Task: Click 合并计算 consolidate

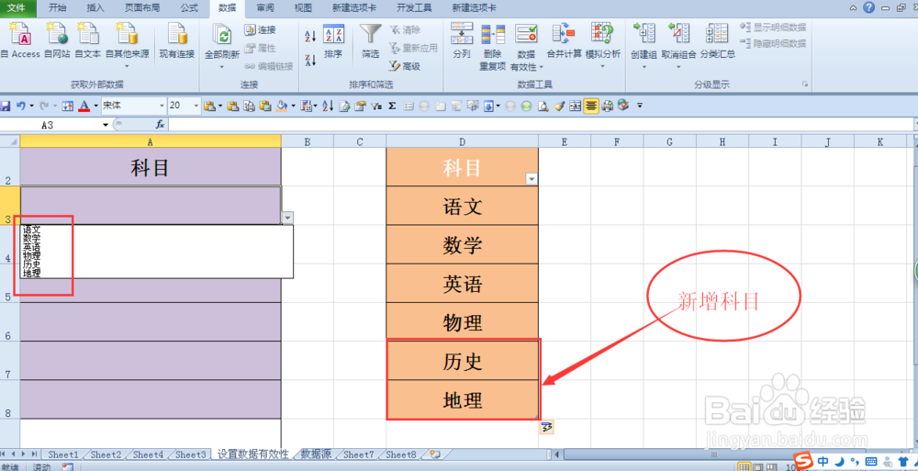Action: 564,41
